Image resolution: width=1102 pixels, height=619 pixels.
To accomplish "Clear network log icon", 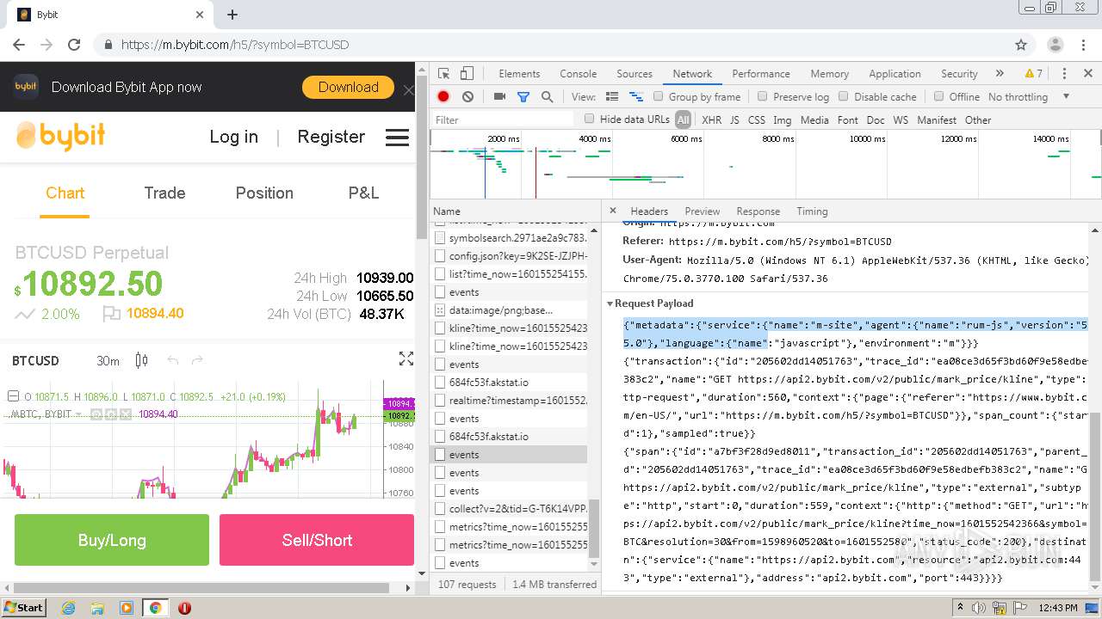I will click(467, 97).
